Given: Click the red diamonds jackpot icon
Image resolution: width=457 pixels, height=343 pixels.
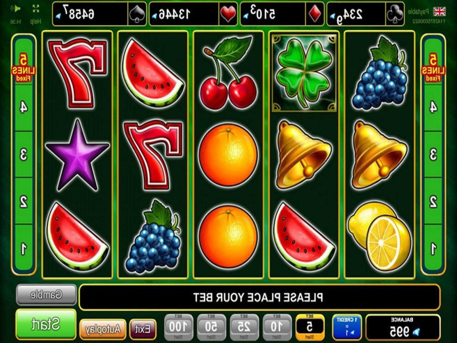Looking at the screenshot, I should 314,14.
